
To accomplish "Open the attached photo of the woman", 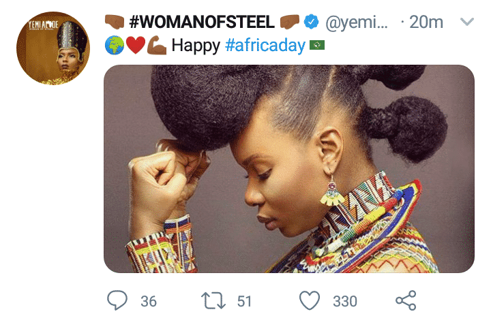I will coord(288,168).
